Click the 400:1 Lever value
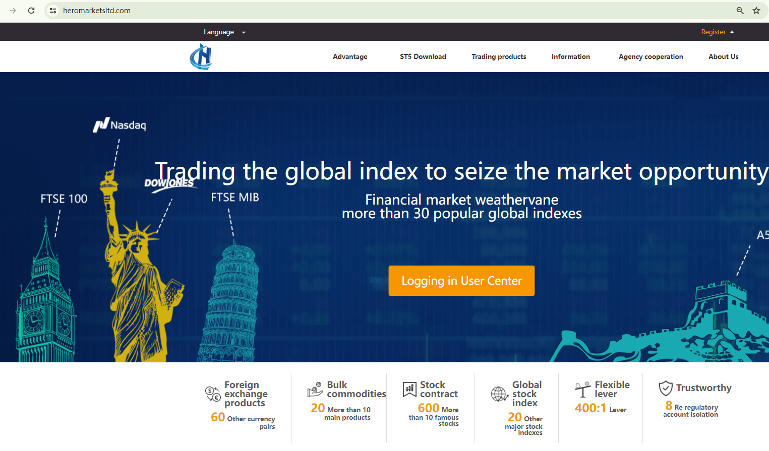The image size is (769, 451). (x=601, y=408)
